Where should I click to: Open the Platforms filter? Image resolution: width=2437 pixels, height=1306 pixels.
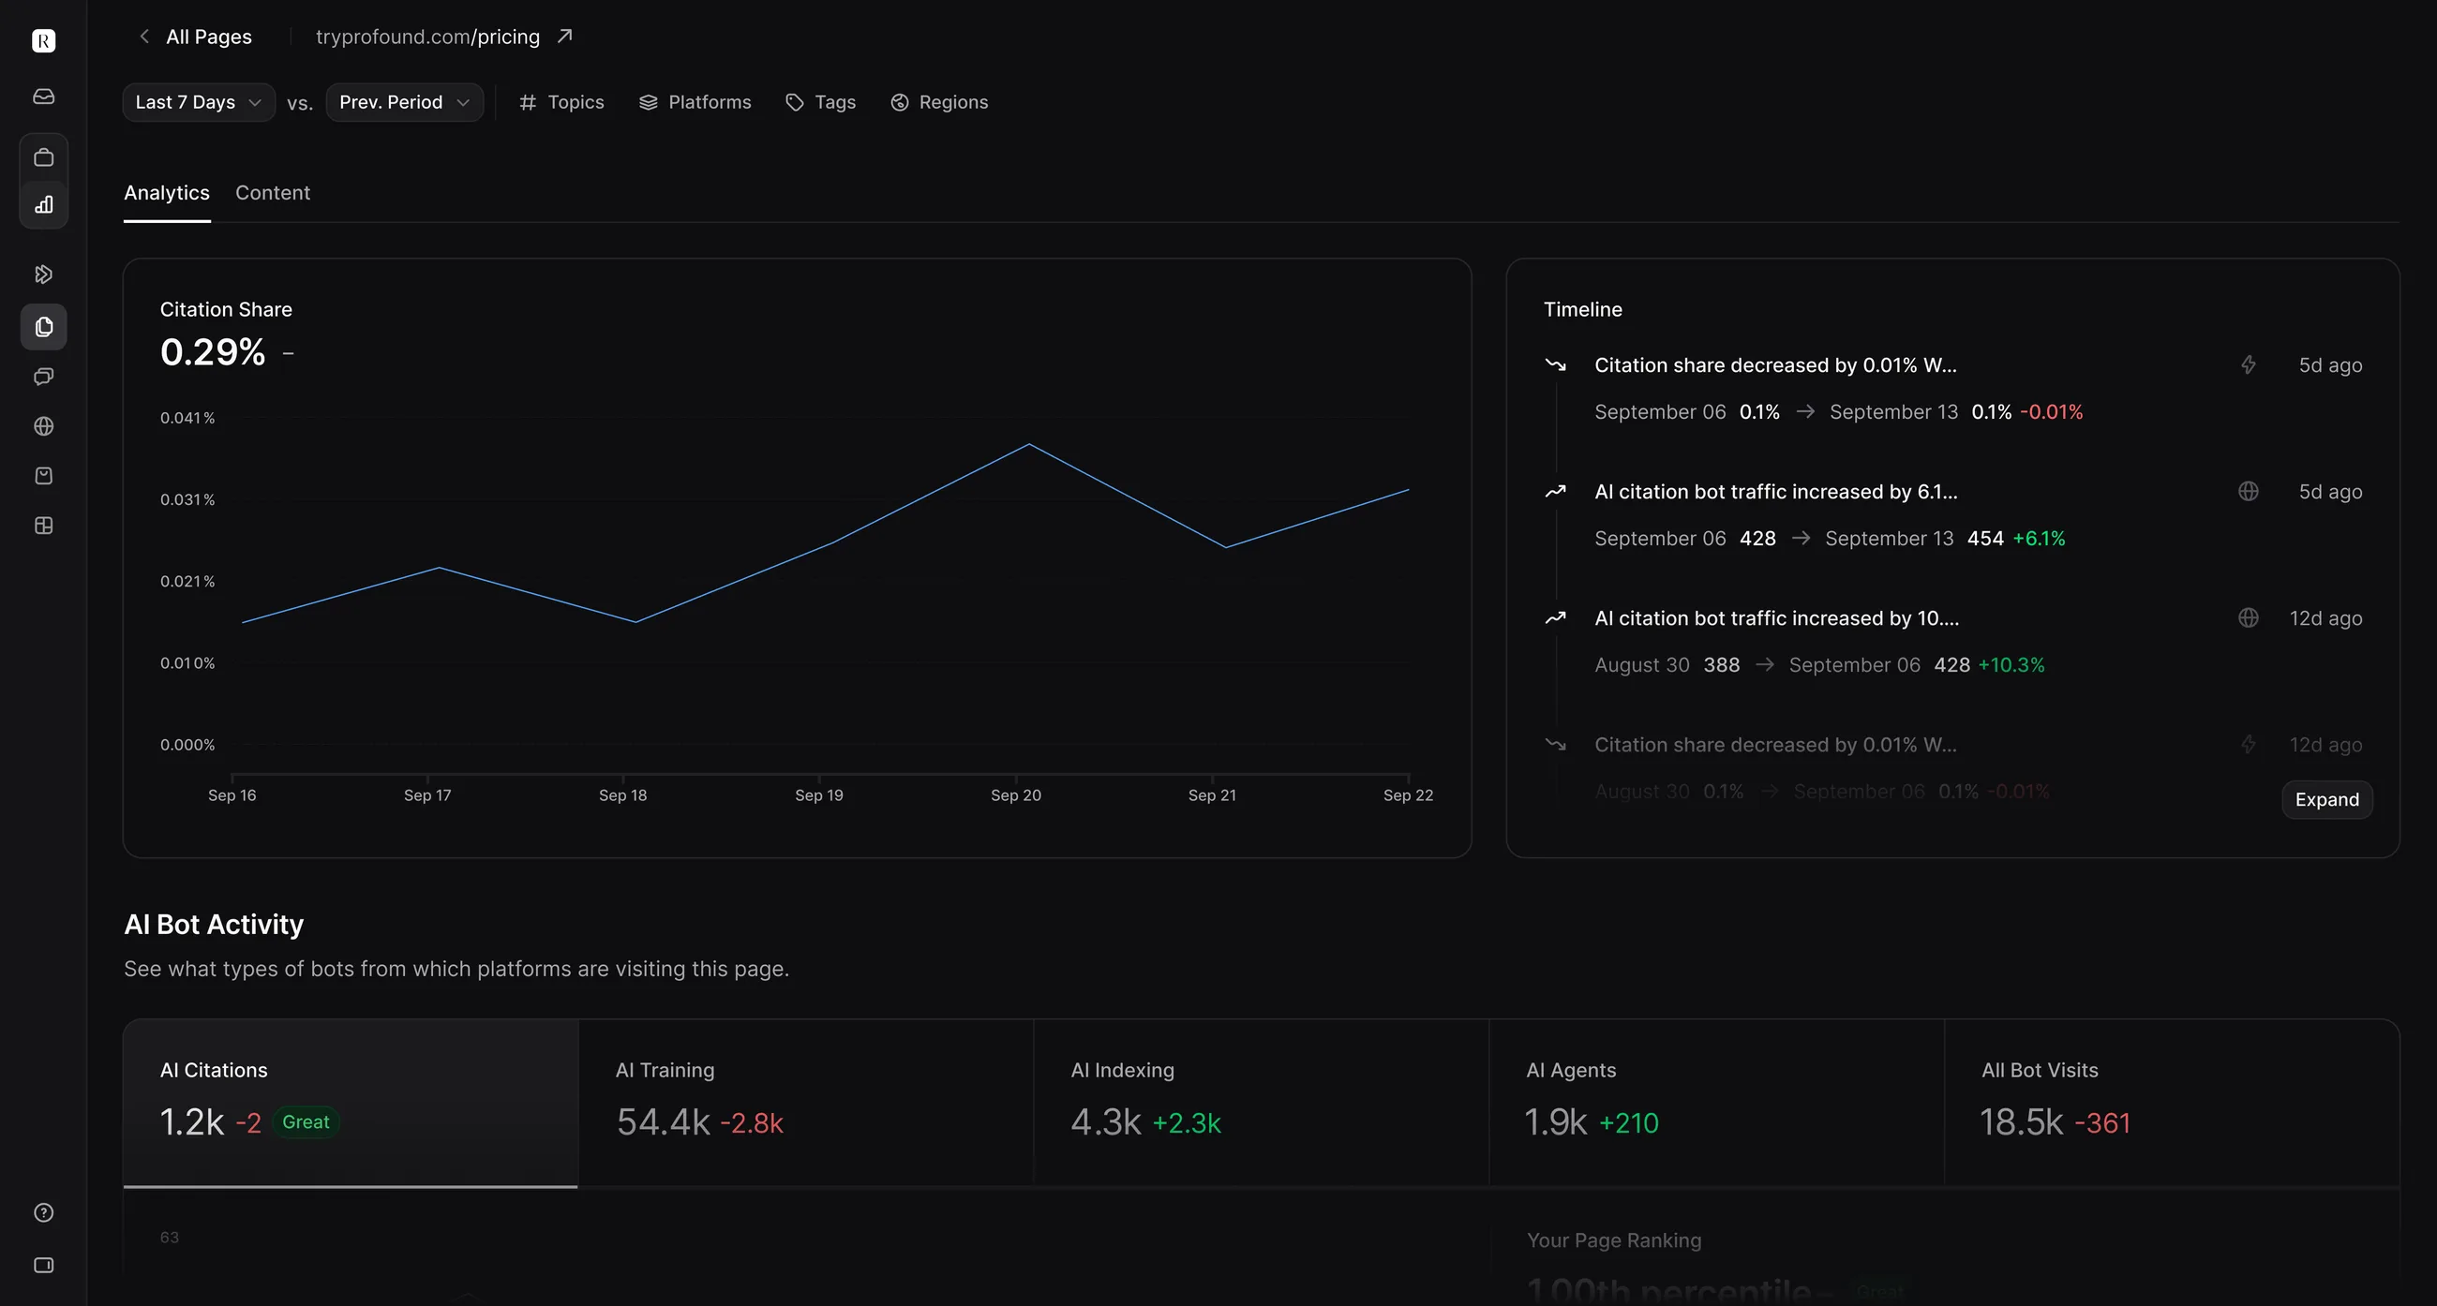[695, 102]
